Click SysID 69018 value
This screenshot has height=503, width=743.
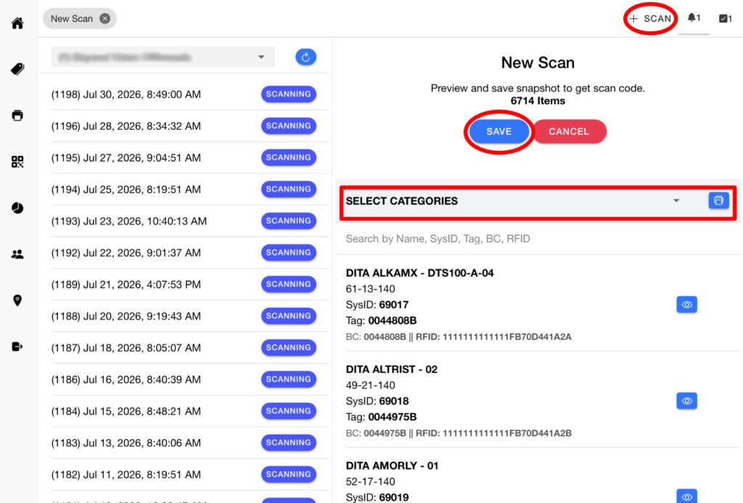[x=394, y=401]
